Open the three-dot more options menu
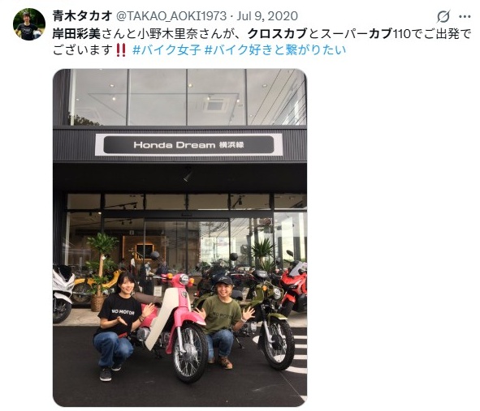The width and height of the screenshot is (480, 411). (x=465, y=16)
